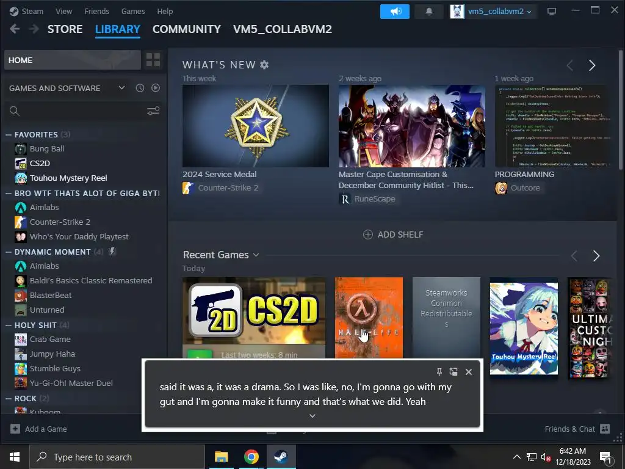Select Stumble Guys in the sidebar
The height and width of the screenshot is (469, 625).
click(55, 369)
